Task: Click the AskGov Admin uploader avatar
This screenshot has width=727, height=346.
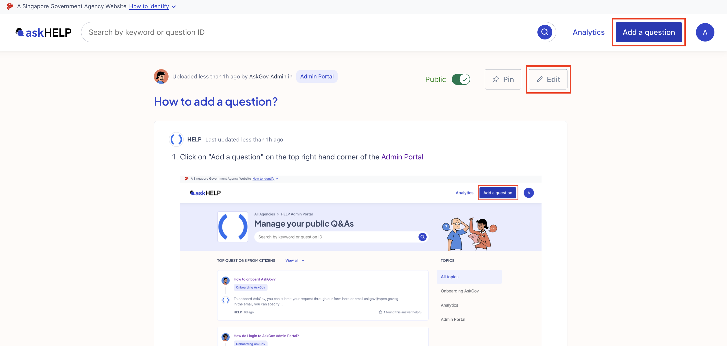Action: 161,76
